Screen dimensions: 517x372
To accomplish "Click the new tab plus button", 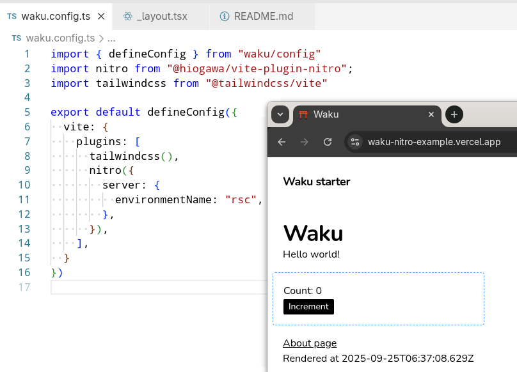I will pos(454,114).
